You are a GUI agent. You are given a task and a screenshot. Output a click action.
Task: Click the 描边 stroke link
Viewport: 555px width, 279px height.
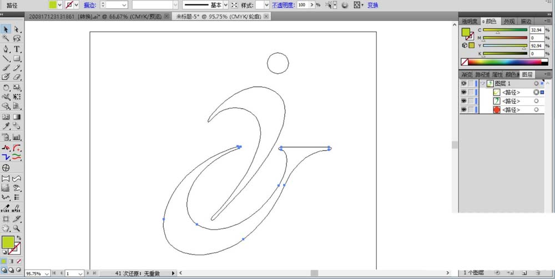point(90,6)
